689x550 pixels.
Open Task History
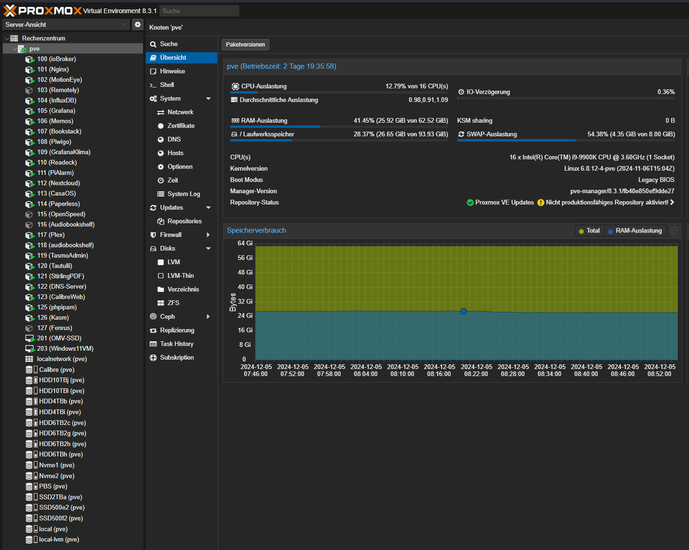[x=181, y=344]
